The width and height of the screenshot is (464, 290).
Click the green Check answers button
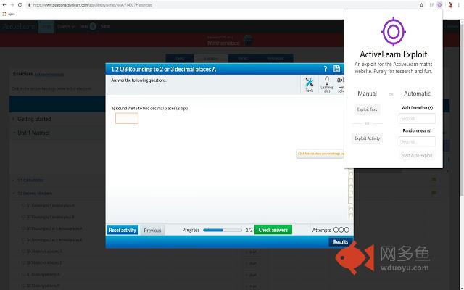point(273,230)
